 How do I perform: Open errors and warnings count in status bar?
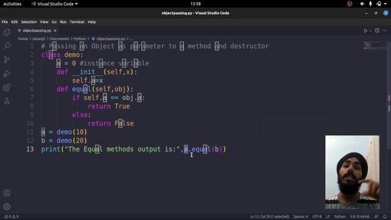coord(12,216)
